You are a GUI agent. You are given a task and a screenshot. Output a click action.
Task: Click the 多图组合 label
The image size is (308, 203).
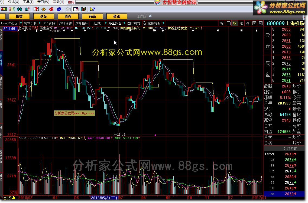pos(115,23)
